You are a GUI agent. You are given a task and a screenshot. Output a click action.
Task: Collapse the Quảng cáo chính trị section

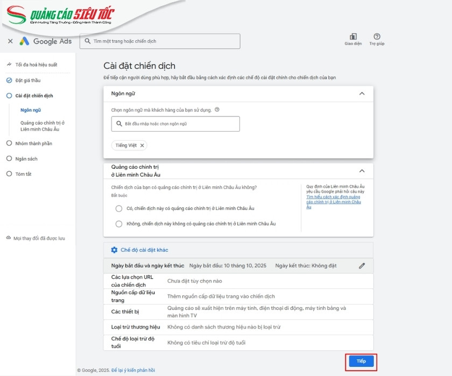pyautogui.click(x=362, y=171)
